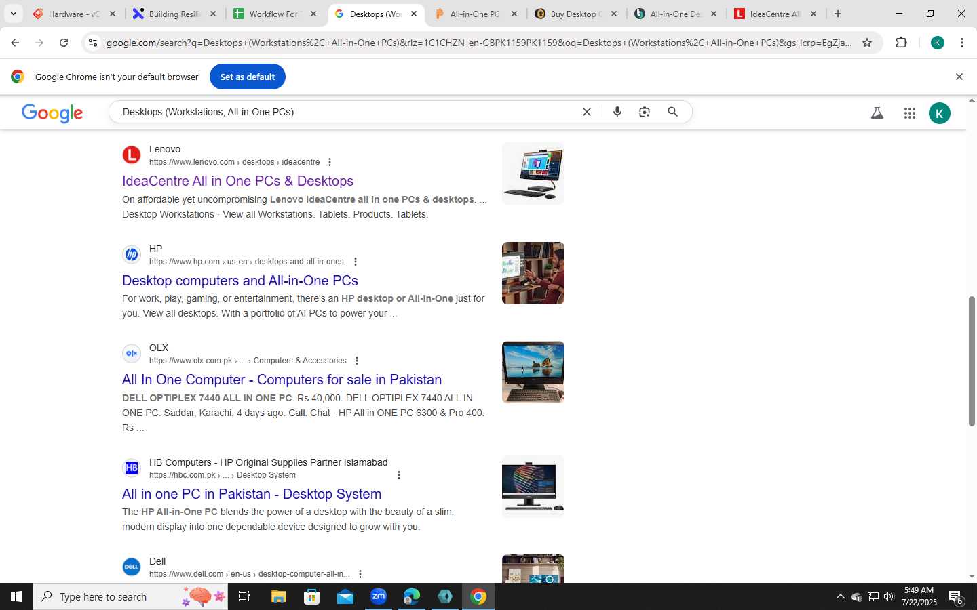Click the OLX site favicon

132,354
